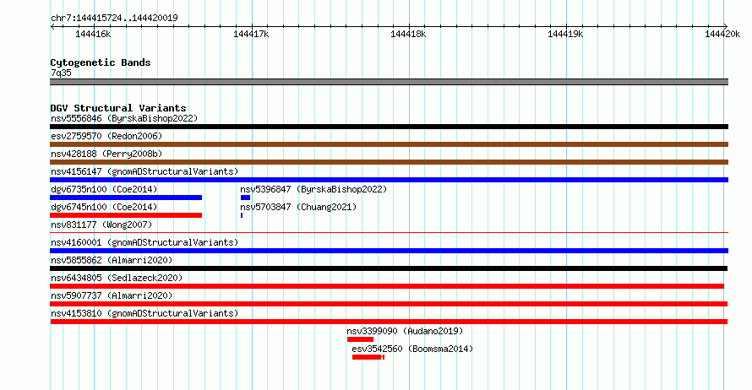Image resolution: width=752 pixels, height=390 pixels.
Task: Click the 144420k ruler label
Action: (x=722, y=34)
